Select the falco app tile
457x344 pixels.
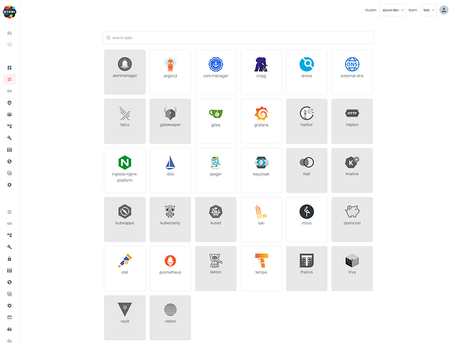(125, 121)
